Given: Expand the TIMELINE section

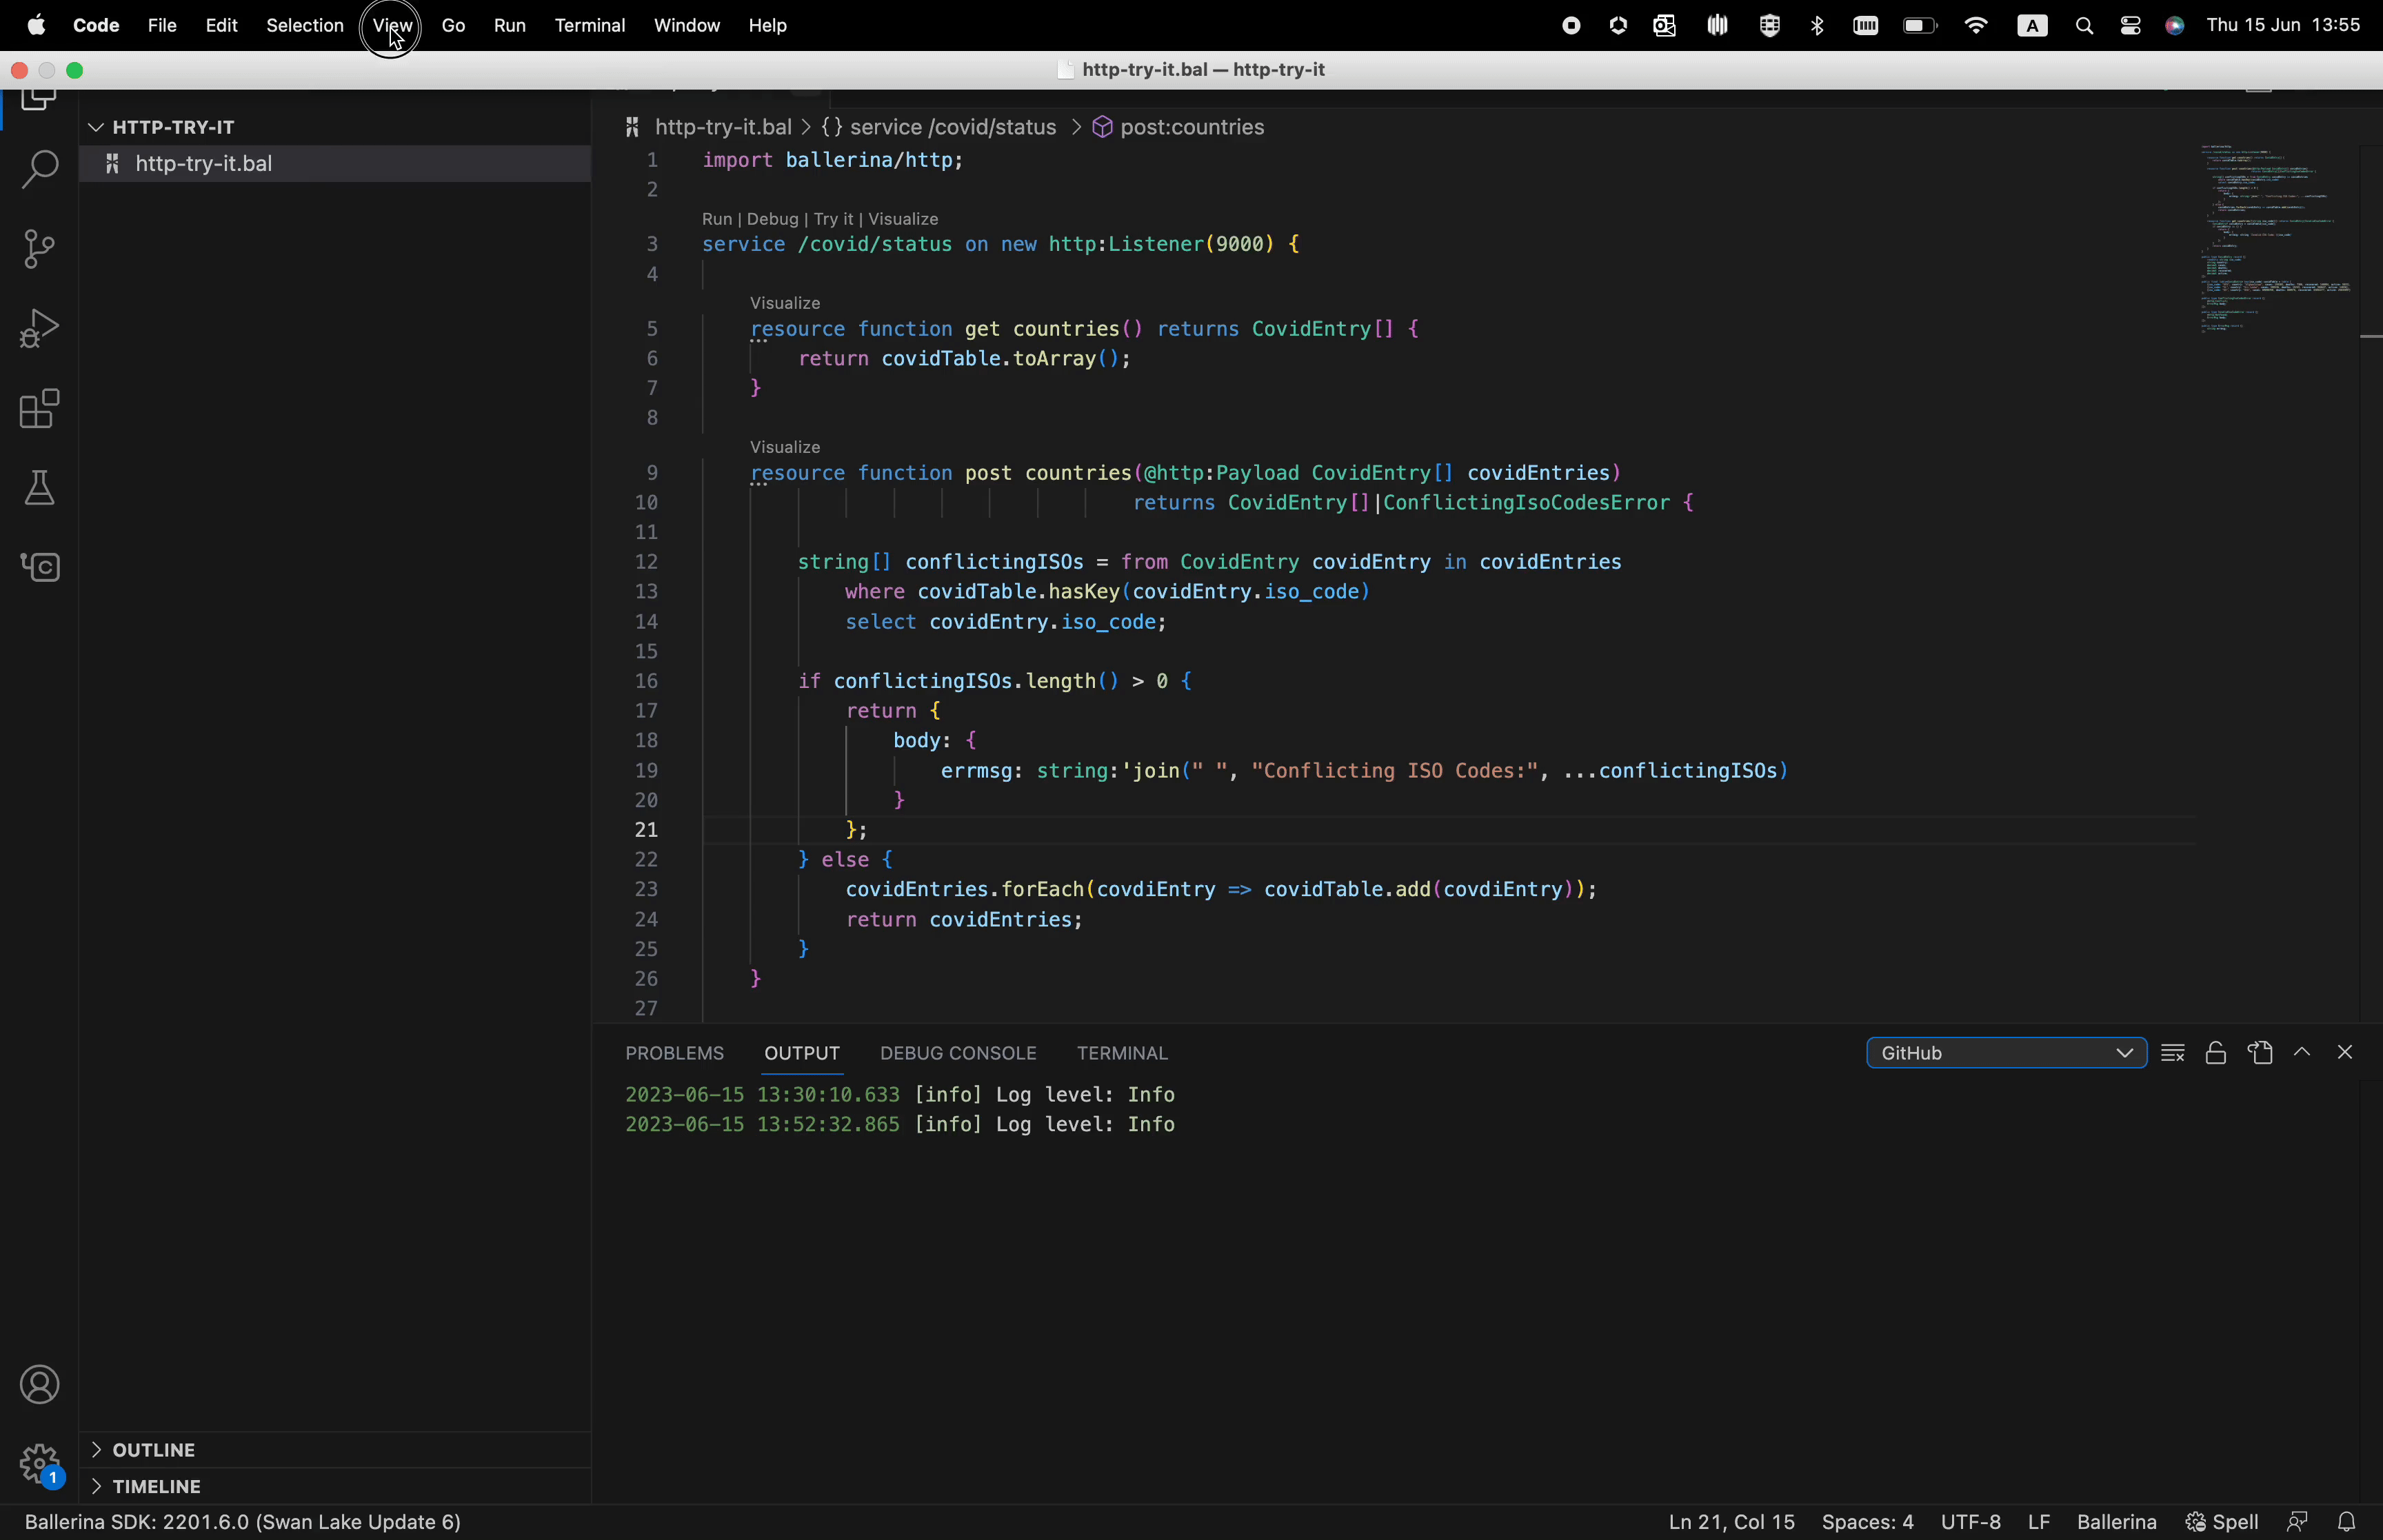Looking at the screenshot, I should 335,1487.
